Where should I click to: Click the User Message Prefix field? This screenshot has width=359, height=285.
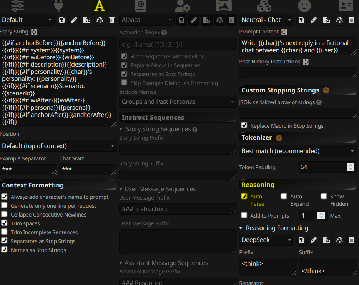[x=178, y=209]
